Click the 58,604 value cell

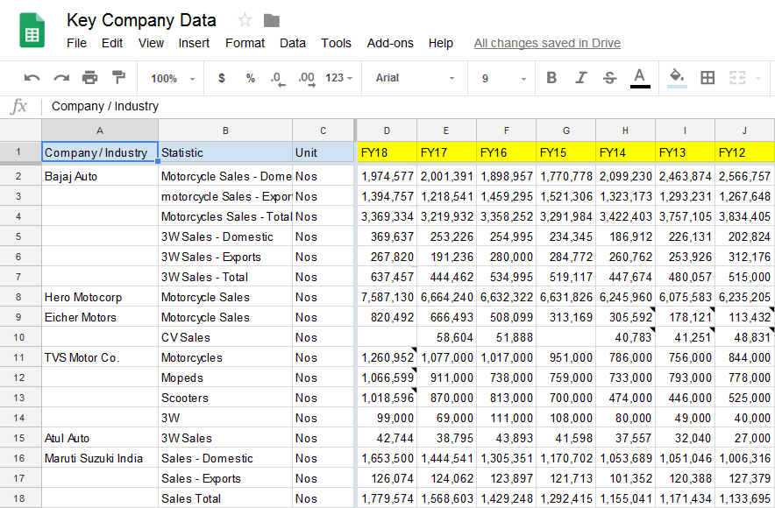(x=447, y=337)
